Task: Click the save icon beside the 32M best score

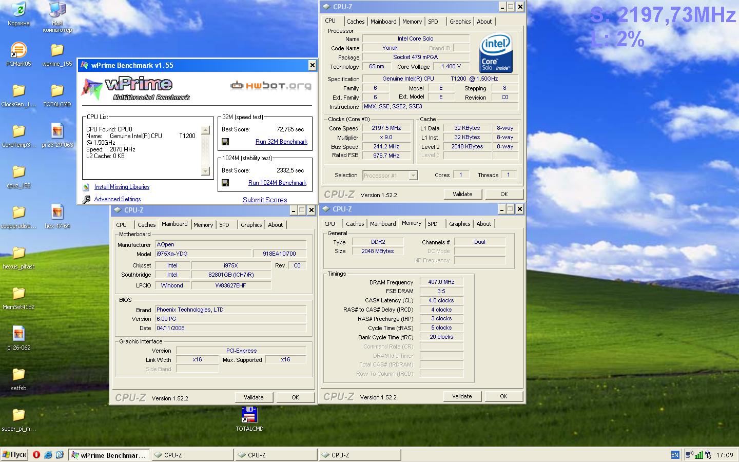Action: click(225, 142)
